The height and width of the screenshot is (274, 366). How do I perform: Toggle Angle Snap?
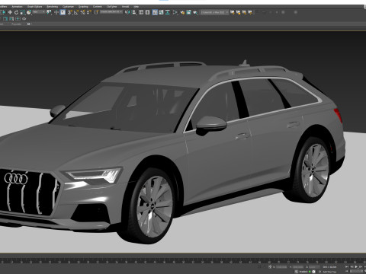(76, 12)
